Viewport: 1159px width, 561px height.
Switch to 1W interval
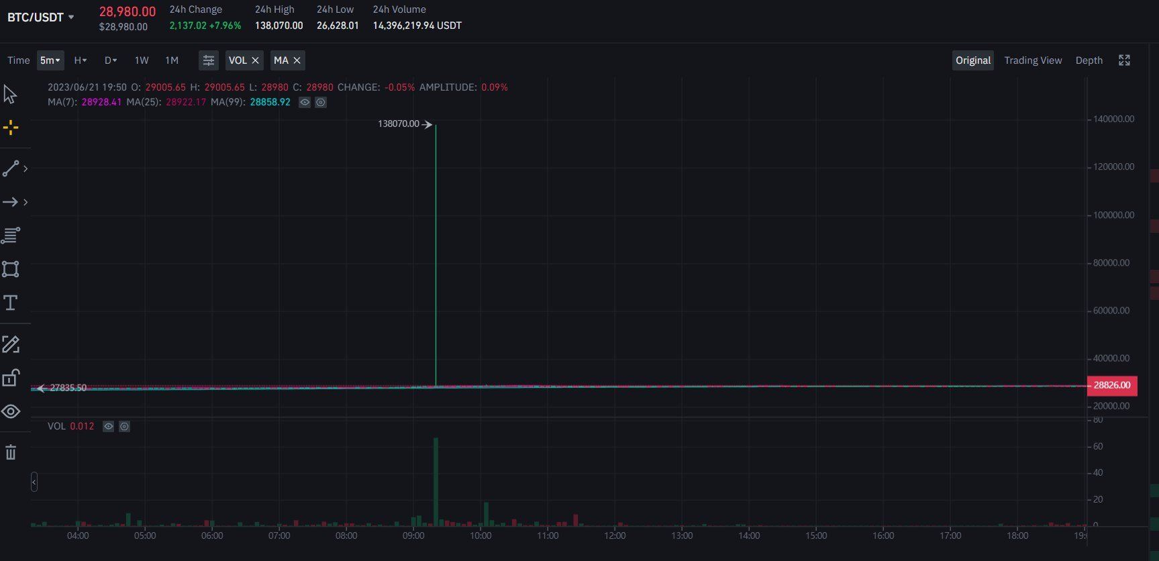pyautogui.click(x=142, y=60)
